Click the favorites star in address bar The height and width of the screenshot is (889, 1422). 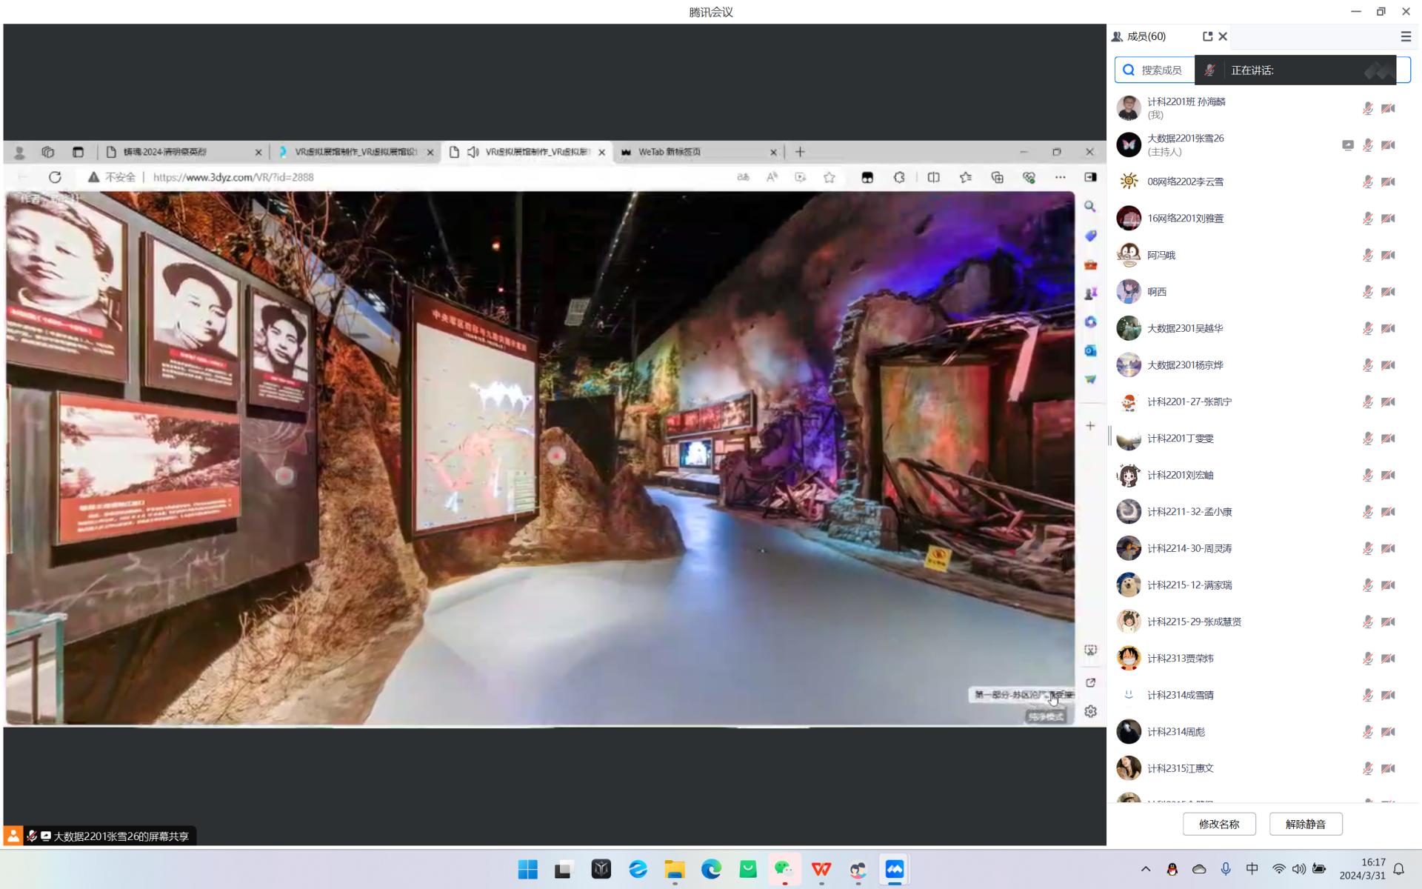coord(829,177)
